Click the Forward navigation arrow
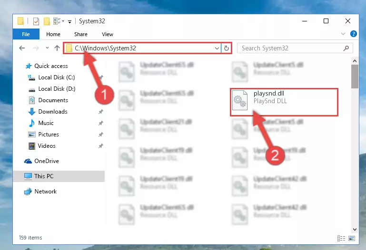366x250 pixels. pos(36,48)
